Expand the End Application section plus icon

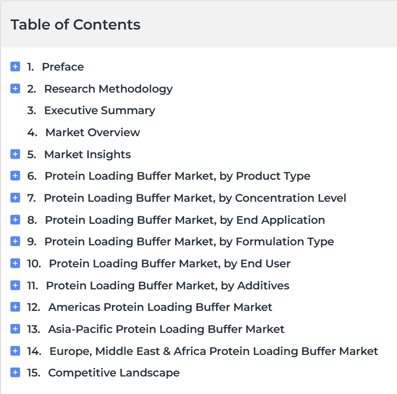(15, 220)
